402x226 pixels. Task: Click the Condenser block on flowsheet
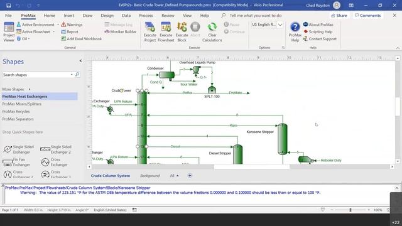pyautogui.click(x=167, y=75)
